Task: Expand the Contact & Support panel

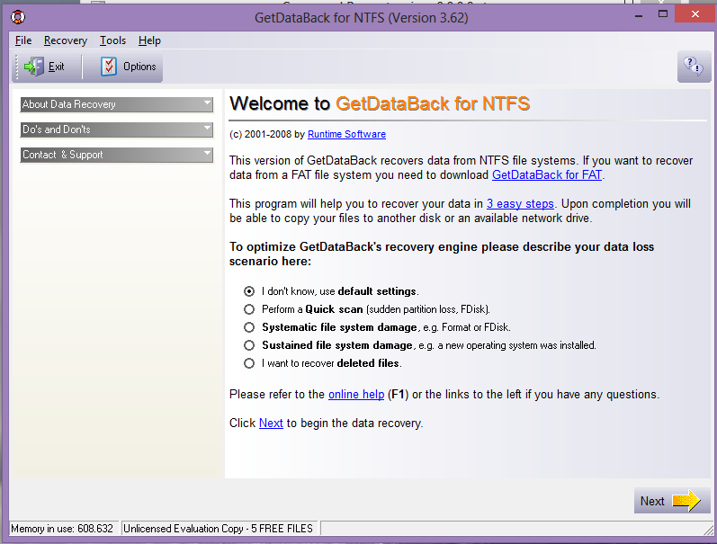Action: pyautogui.click(x=117, y=155)
